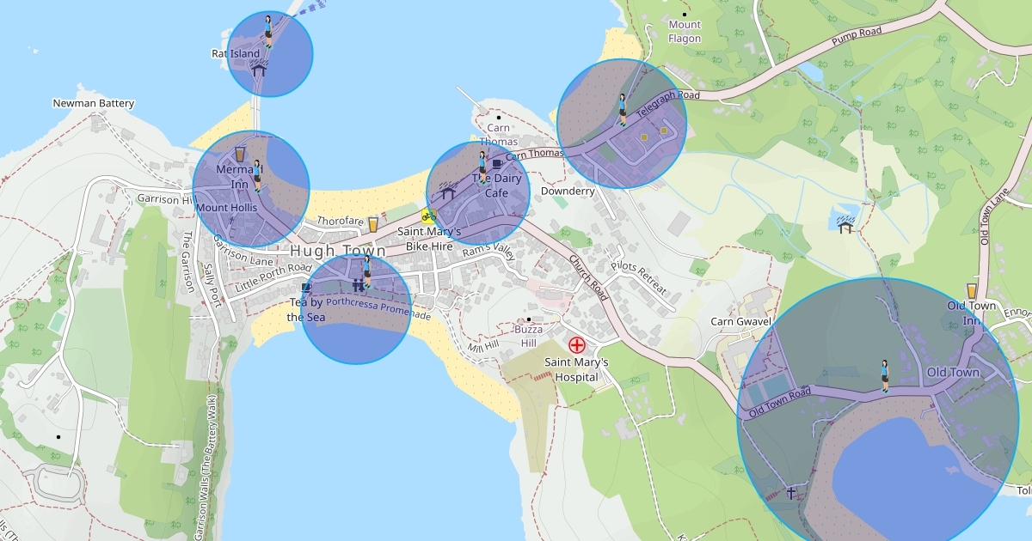Select the Dairy Cafe coffee cup icon

(497, 163)
